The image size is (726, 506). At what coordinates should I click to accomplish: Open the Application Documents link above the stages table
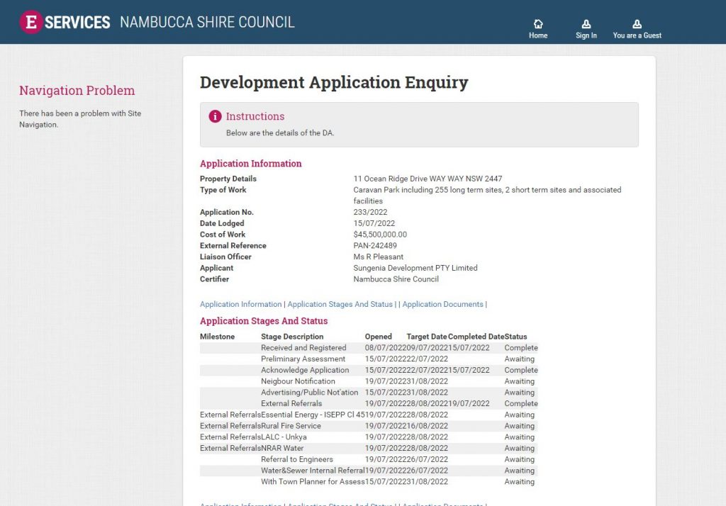coord(442,304)
